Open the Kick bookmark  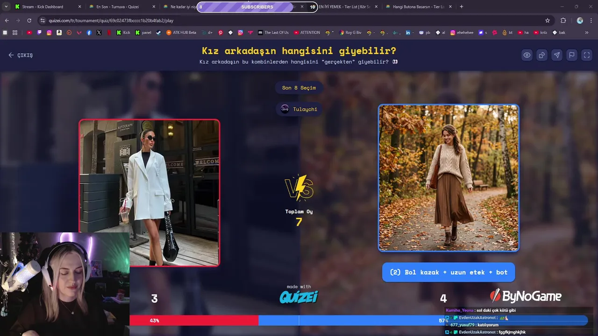point(123,33)
